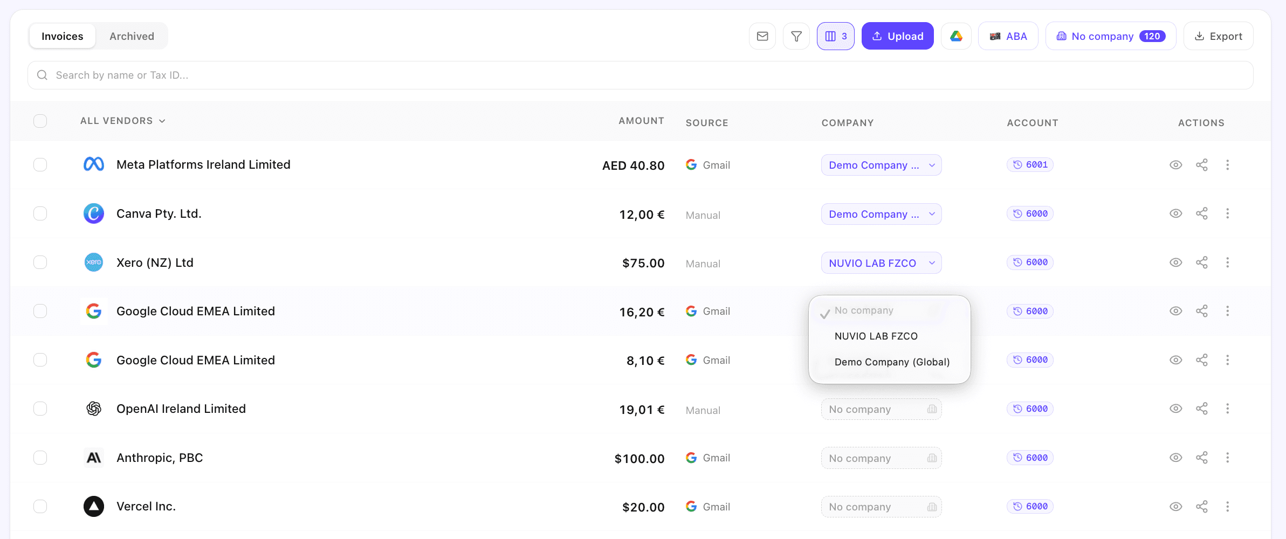Switch to the Archived tab
The image size is (1286, 539).
pos(132,36)
